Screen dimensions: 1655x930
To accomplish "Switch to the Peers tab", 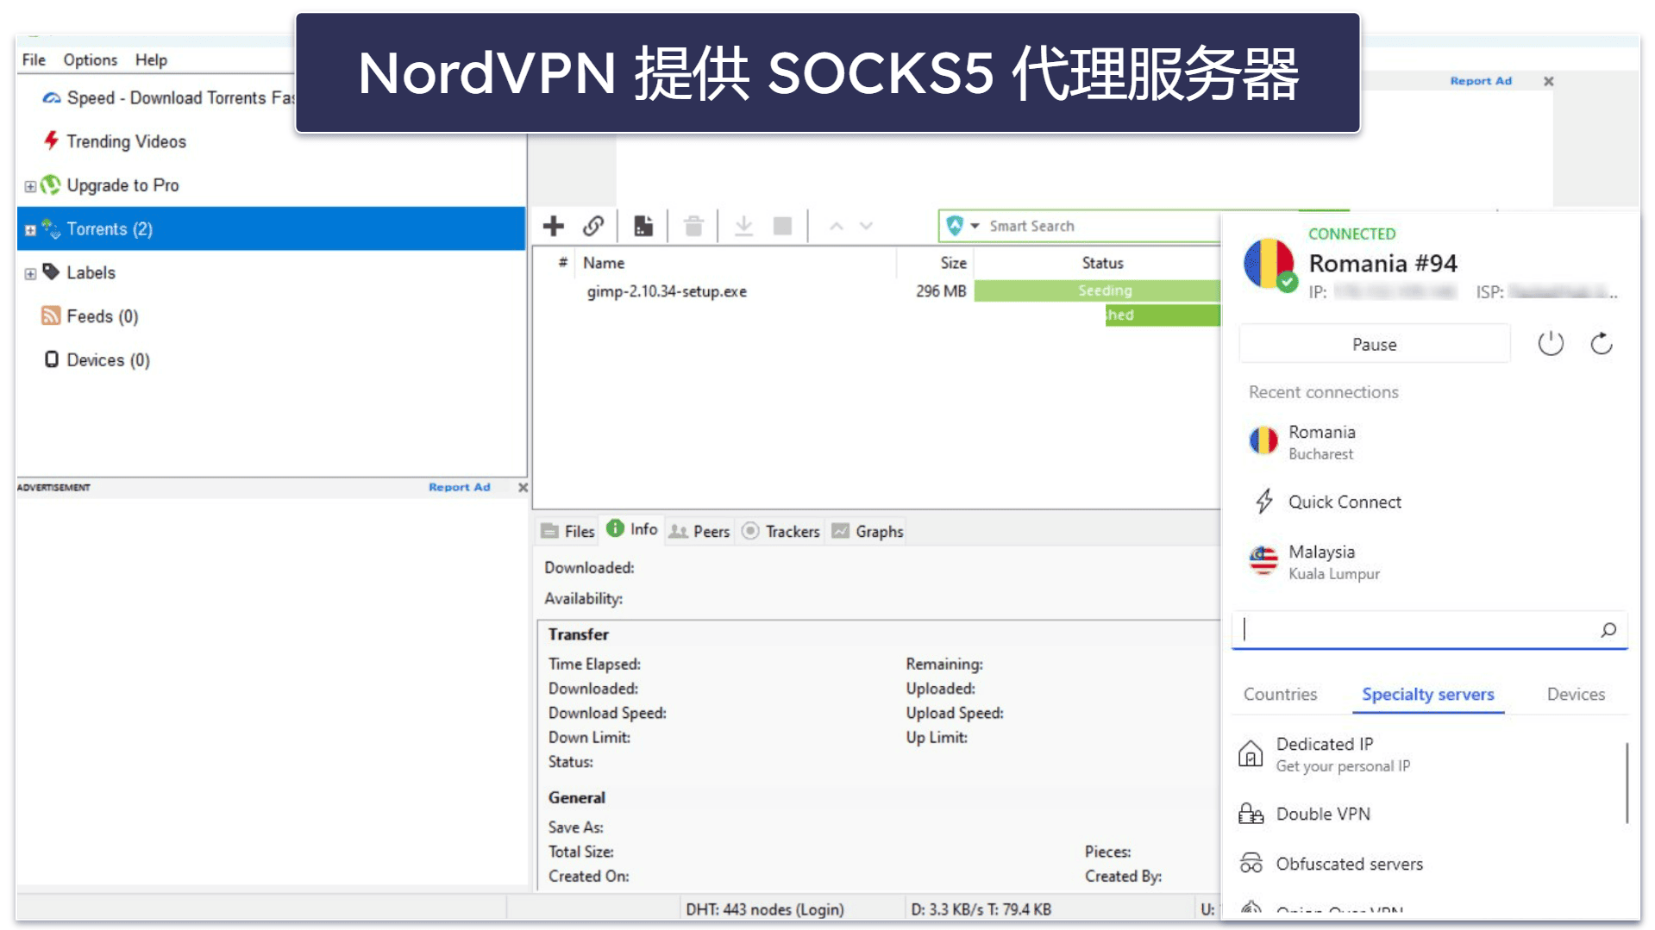I will (x=699, y=532).
